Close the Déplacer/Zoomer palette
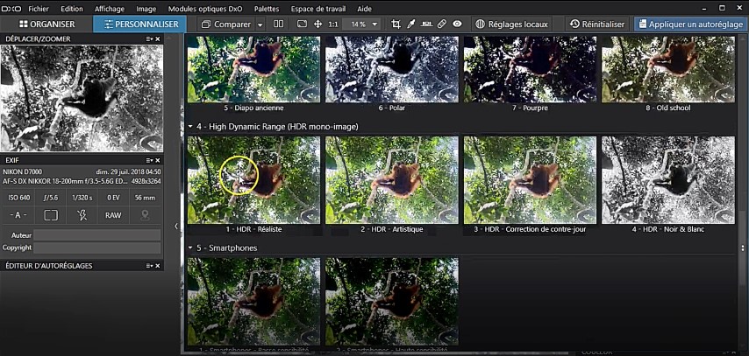 point(158,39)
